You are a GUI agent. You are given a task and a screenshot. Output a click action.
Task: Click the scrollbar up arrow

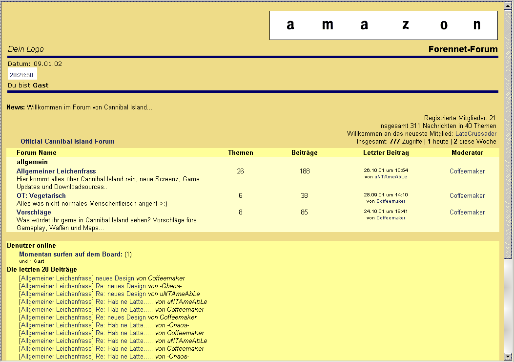pos(509,6)
